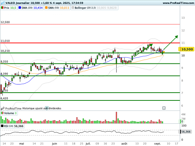
Task: Click the orange dot beside the last candle
Action: click(x=164, y=52)
